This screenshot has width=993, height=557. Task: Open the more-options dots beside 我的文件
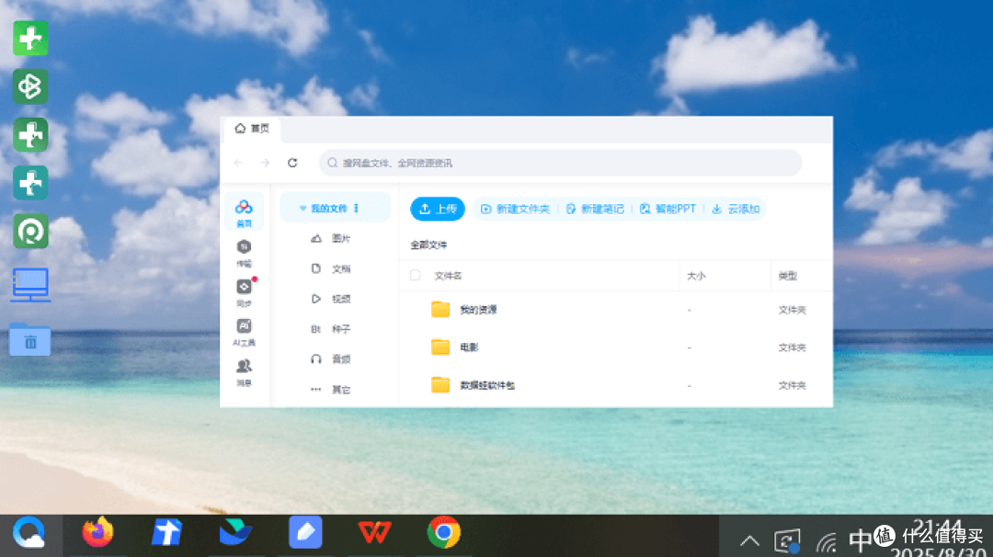click(357, 209)
